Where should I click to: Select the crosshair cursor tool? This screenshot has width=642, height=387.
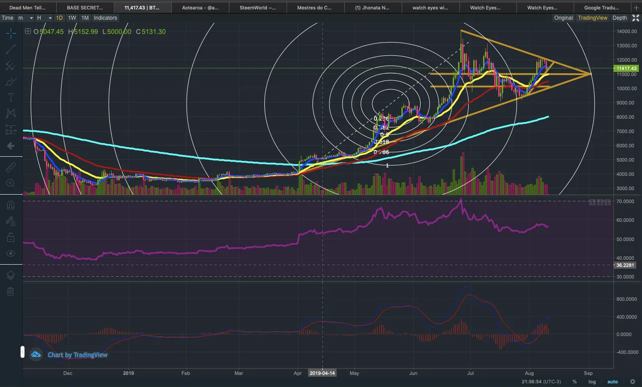click(x=11, y=33)
